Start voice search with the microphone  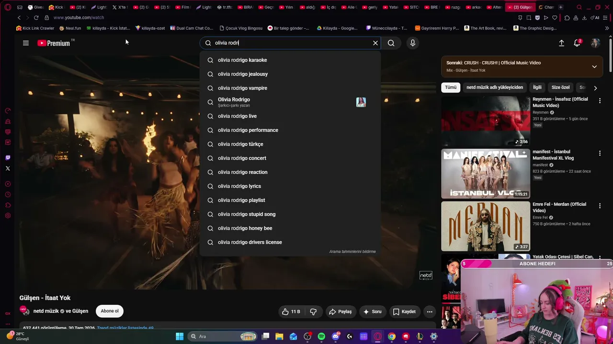click(x=413, y=43)
